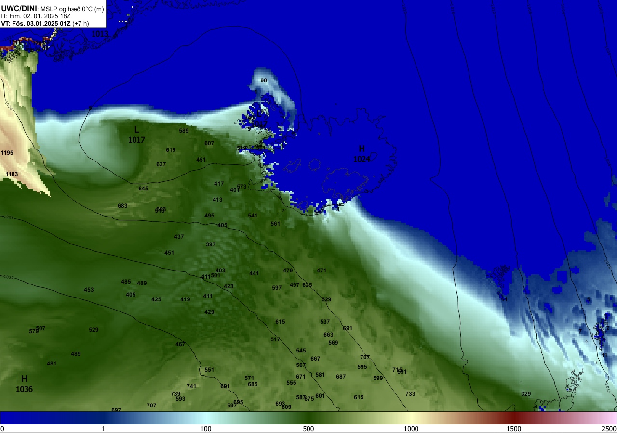Click the 555 height value

point(291,383)
